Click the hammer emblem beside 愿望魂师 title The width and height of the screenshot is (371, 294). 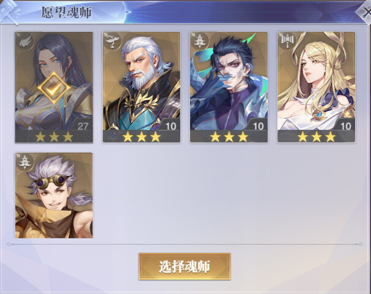click(x=10, y=12)
